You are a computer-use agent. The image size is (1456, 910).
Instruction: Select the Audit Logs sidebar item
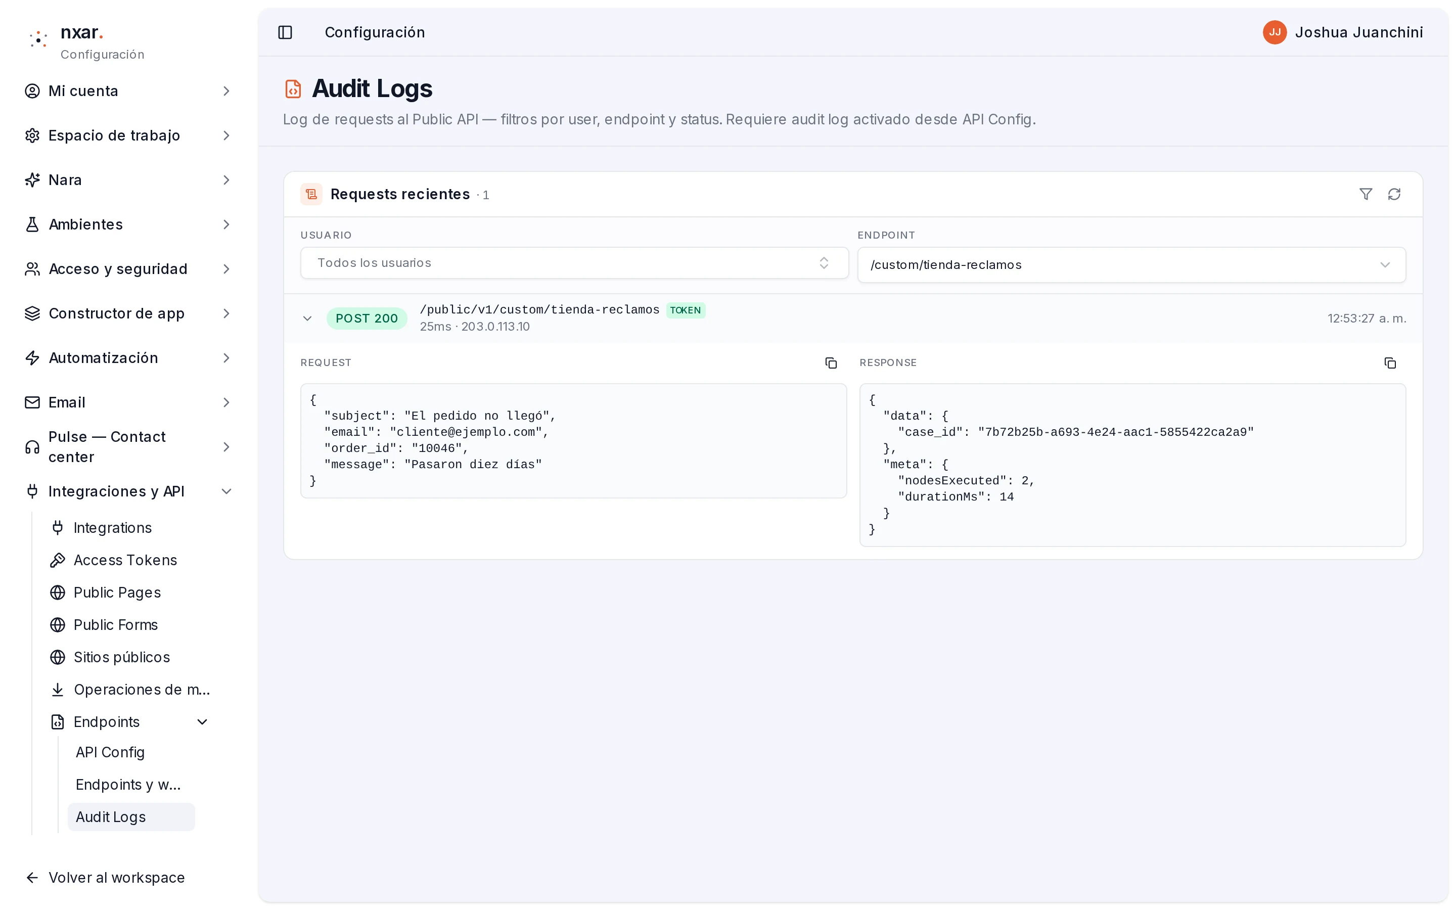(x=131, y=817)
